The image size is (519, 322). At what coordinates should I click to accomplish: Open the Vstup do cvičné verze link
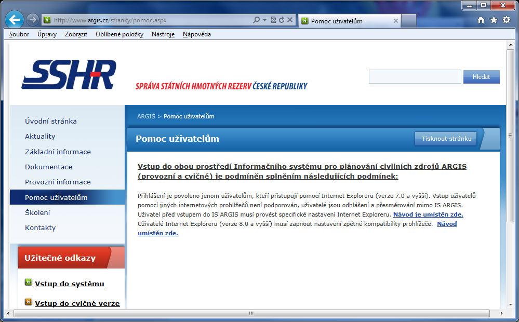point(77,303)
